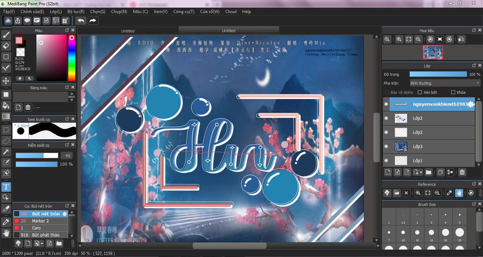Toggle visibility of the Lớp1 layer
Viewport: 483px width, 257px height.
(x=386, y=161)
